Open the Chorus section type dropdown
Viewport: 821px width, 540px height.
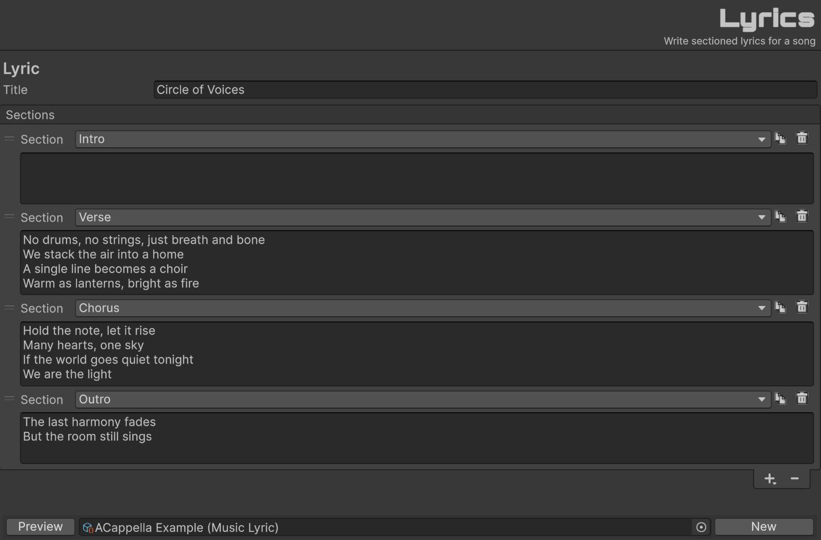[x=423, y=308]
